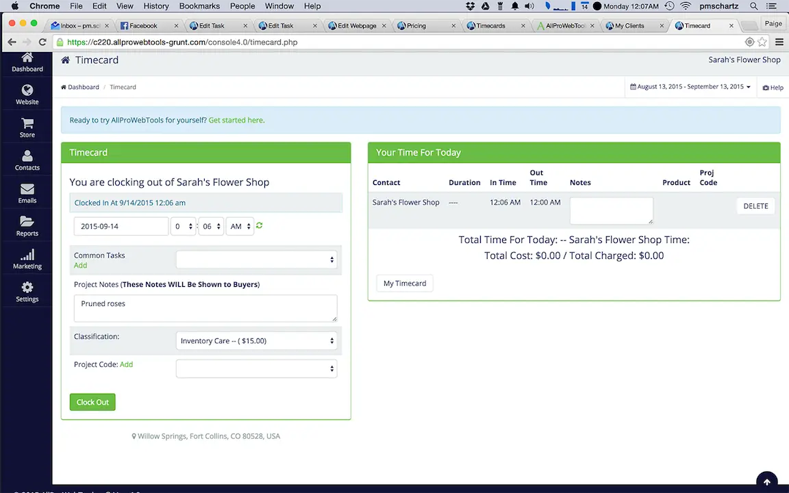Click the DELETE button for Sarah's Flower Shop
789x493 pixels.
(x=755, y=205)
